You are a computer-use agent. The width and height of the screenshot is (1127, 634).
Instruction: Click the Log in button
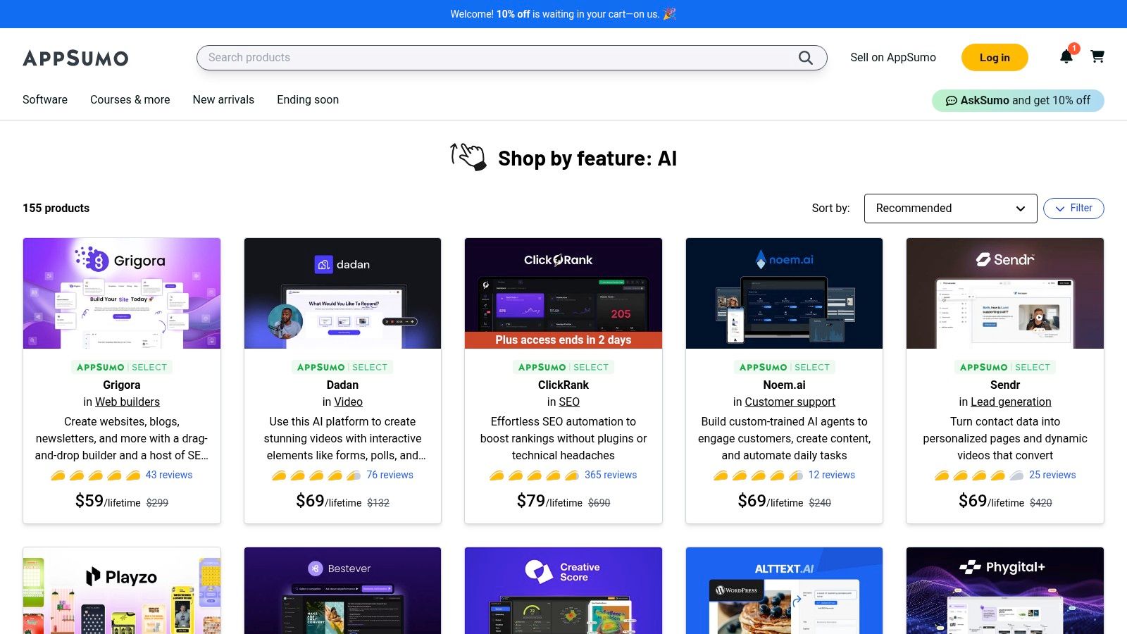pyautogui.click(x=995, y=58)
